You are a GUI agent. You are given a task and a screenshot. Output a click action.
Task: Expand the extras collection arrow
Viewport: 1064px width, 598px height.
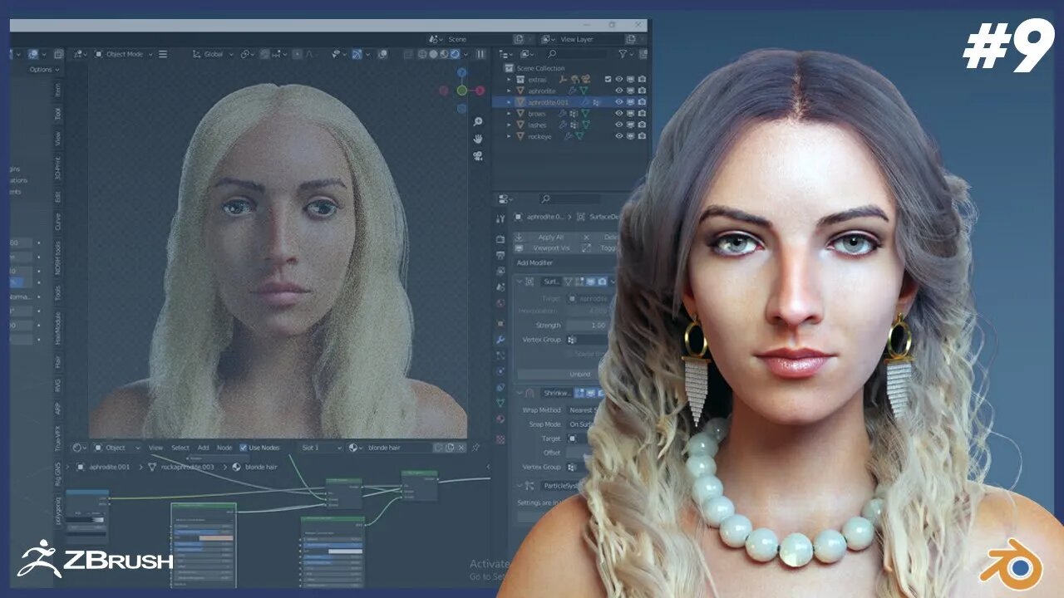510,80
